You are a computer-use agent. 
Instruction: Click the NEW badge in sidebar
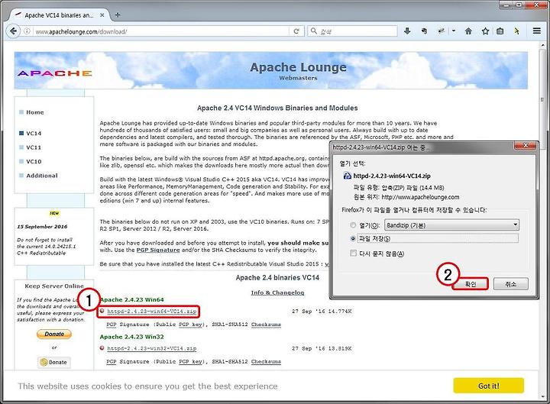coord(54,213)
